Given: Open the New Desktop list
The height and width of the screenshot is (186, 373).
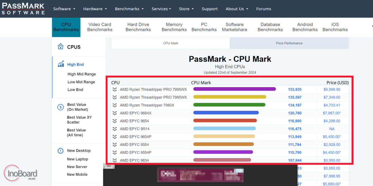Looking at the screenshot, I should click(x=79, y=151).
